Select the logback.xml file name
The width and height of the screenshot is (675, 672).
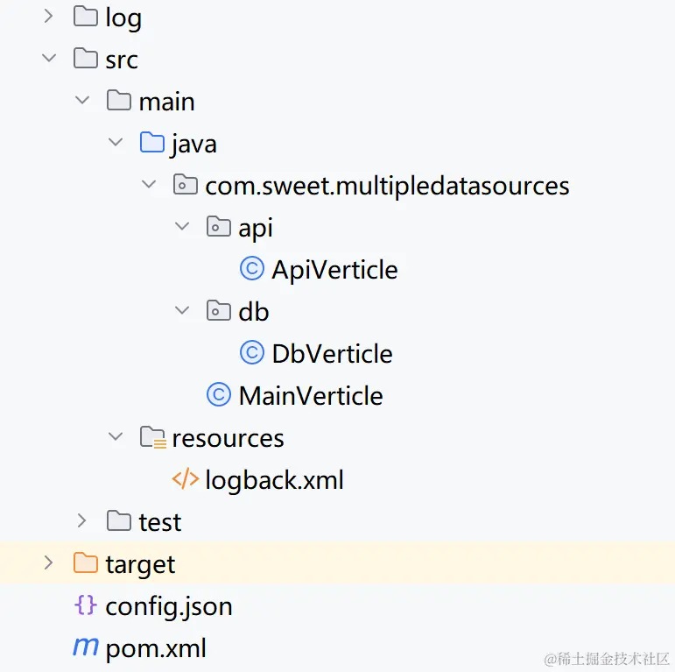(274, 479)
